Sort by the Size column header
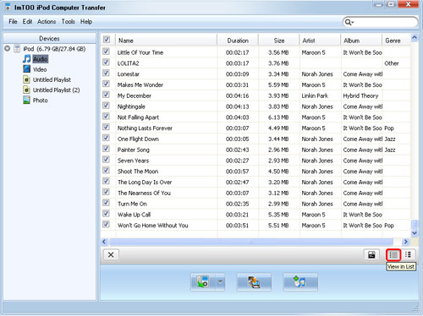Image resolution: width=423 pixels, height=316 pixels. 279,41
